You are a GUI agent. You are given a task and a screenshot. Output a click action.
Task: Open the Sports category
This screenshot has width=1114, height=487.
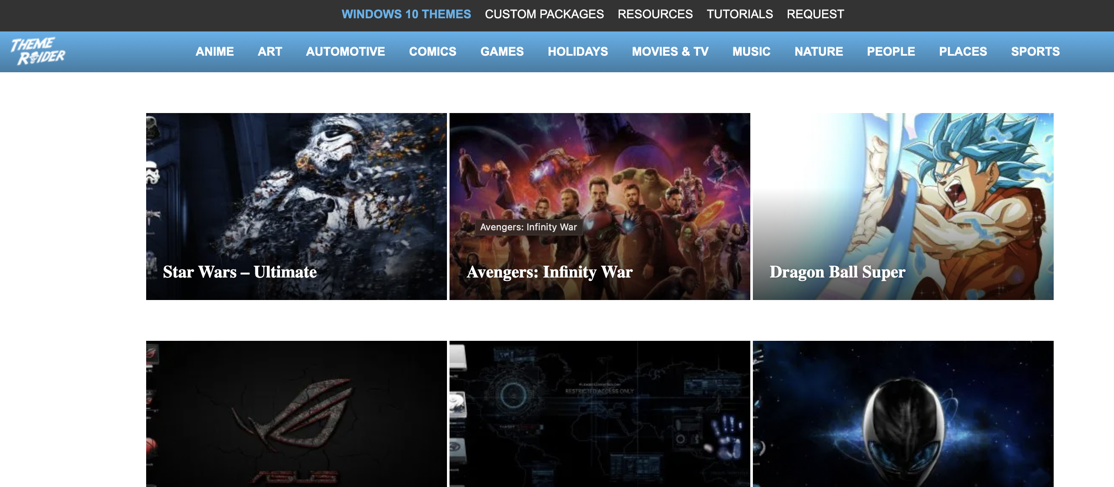tap(1035, 51)
